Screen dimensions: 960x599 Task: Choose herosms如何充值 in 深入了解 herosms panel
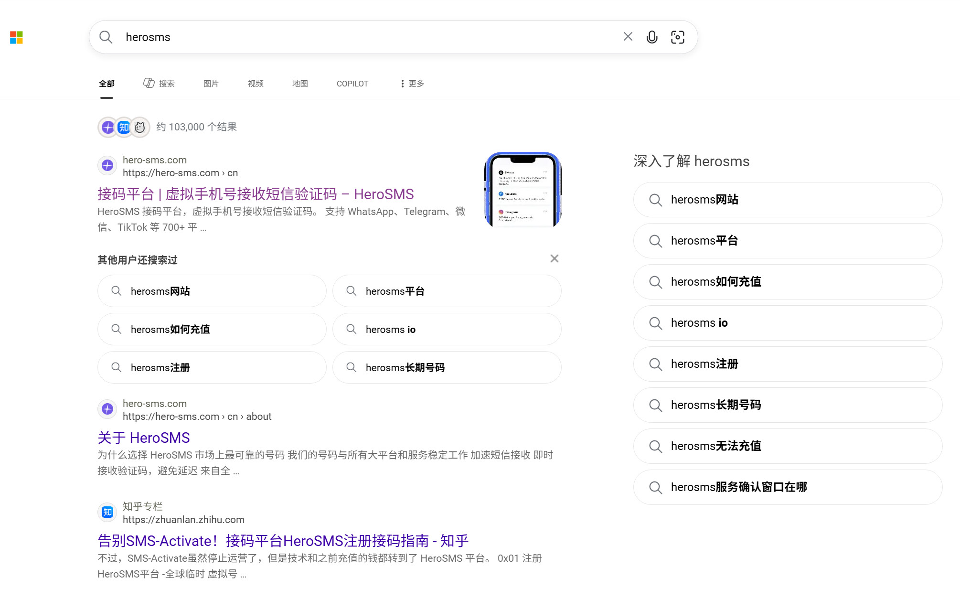tap(788, 282)
